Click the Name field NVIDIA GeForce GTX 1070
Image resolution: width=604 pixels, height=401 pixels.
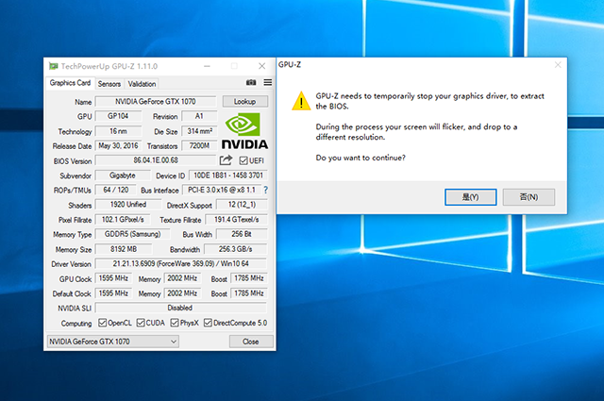(x=156, y=101)
